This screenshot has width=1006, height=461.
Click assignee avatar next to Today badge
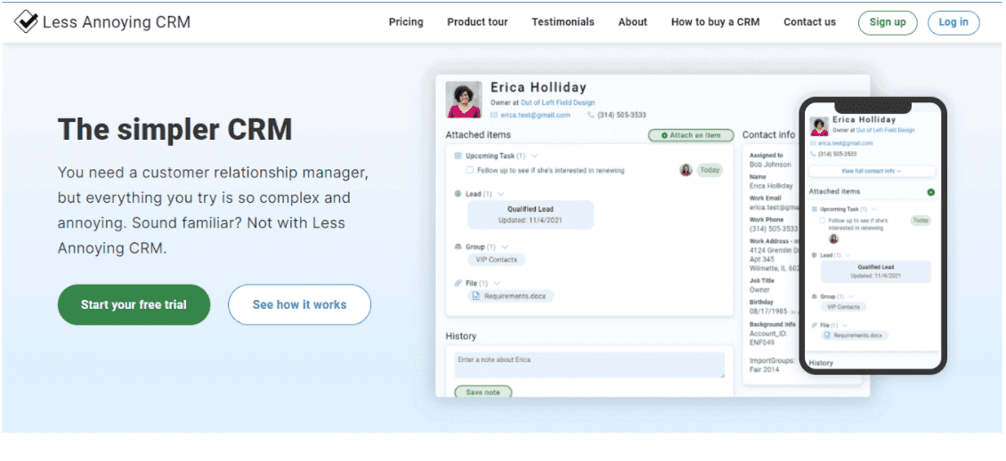pyautogui.click(x=686, y=170)
